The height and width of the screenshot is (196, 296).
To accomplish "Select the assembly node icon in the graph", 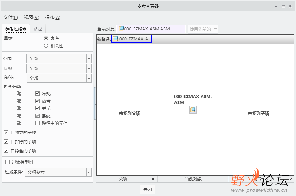I will click(193, 110).
